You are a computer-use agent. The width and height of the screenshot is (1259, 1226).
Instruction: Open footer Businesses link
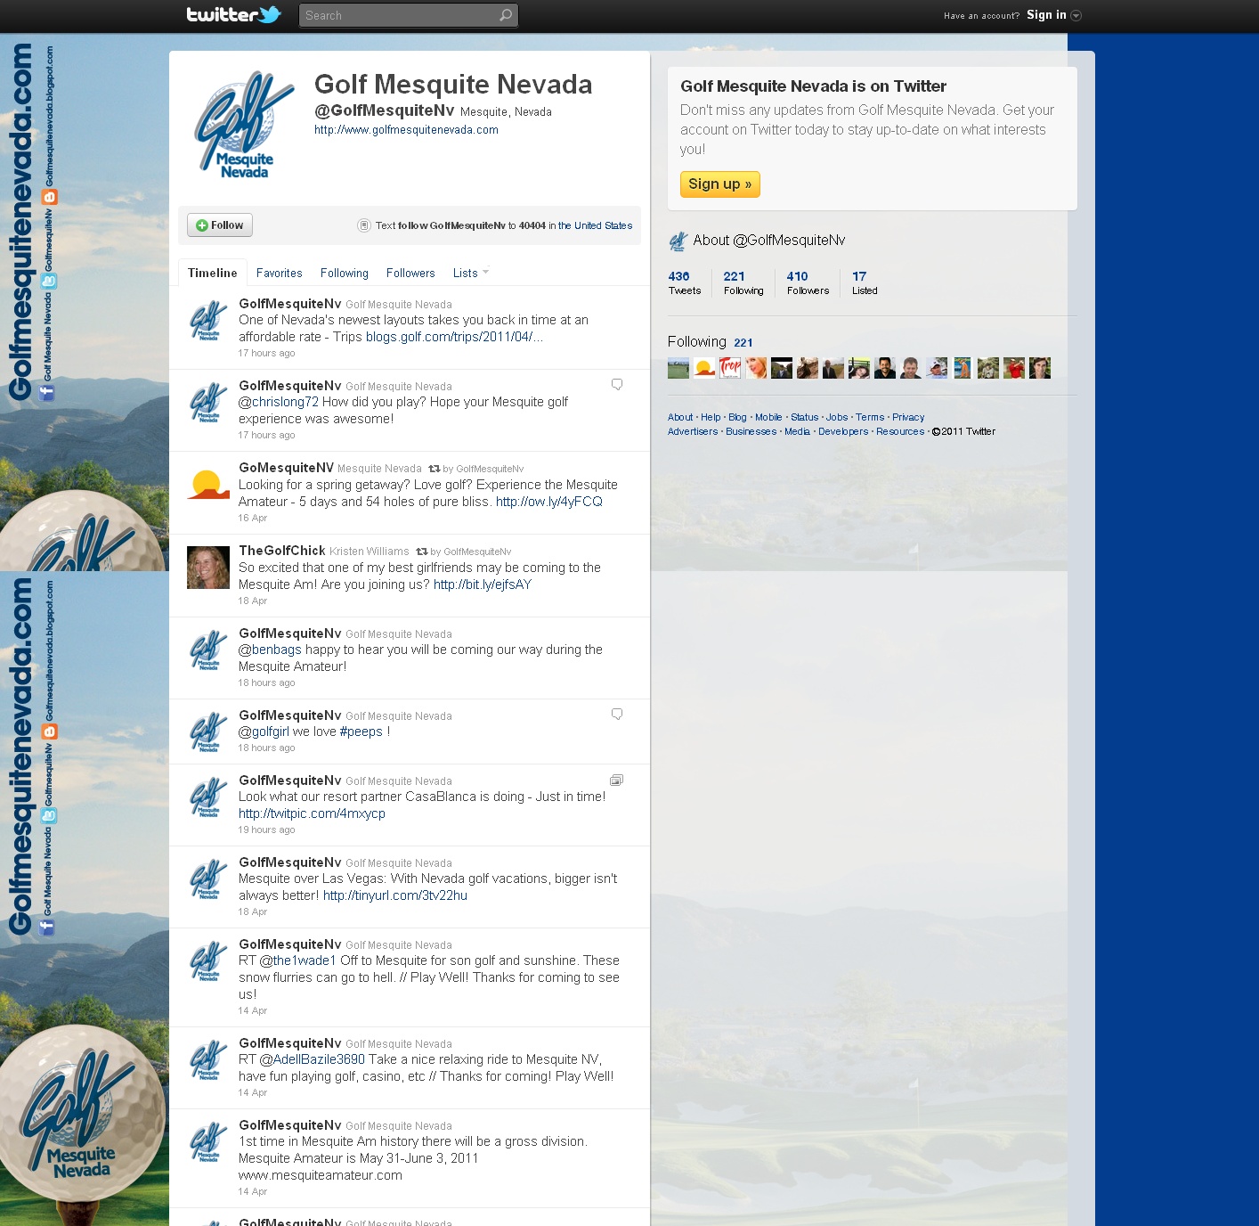click(x=751, y=431)
